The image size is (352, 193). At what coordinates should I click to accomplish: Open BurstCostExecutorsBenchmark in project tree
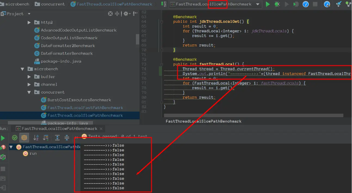[79, 100]
